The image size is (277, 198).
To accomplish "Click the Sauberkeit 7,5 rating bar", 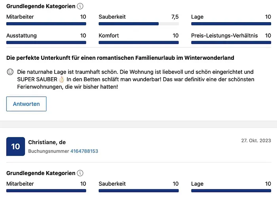I will pos(138,24).
